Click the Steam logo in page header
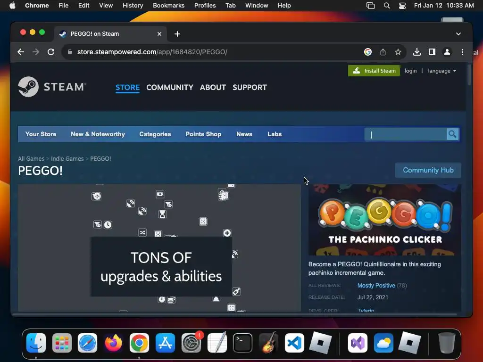 [52, 87]
